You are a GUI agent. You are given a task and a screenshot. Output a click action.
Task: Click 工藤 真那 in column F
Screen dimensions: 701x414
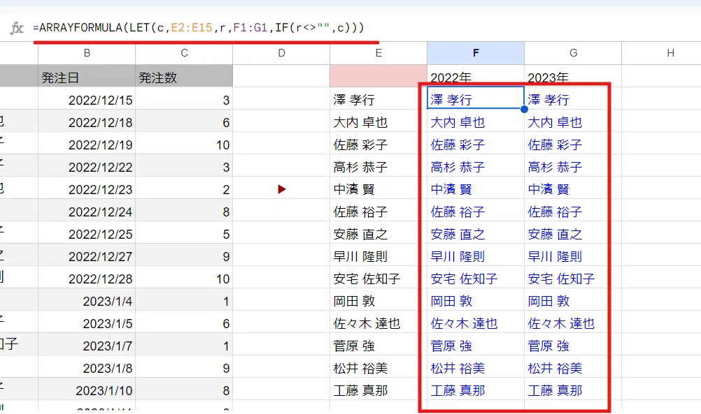coord(476,389)
